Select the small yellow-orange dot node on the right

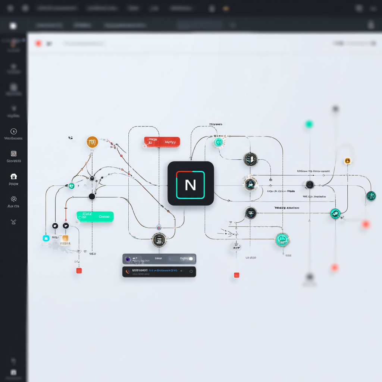[348, 161]
